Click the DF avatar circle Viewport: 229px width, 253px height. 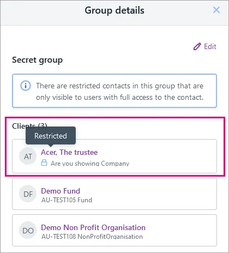28,194
